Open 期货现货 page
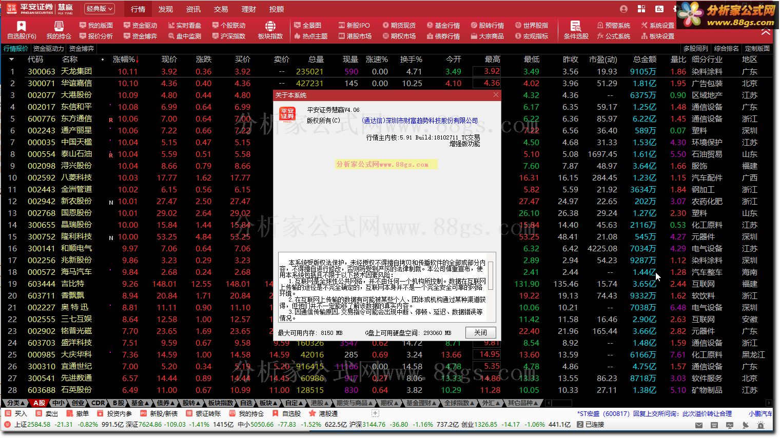Screen dimensions: 780x438 pyautogui.click(x=399, y=25)
